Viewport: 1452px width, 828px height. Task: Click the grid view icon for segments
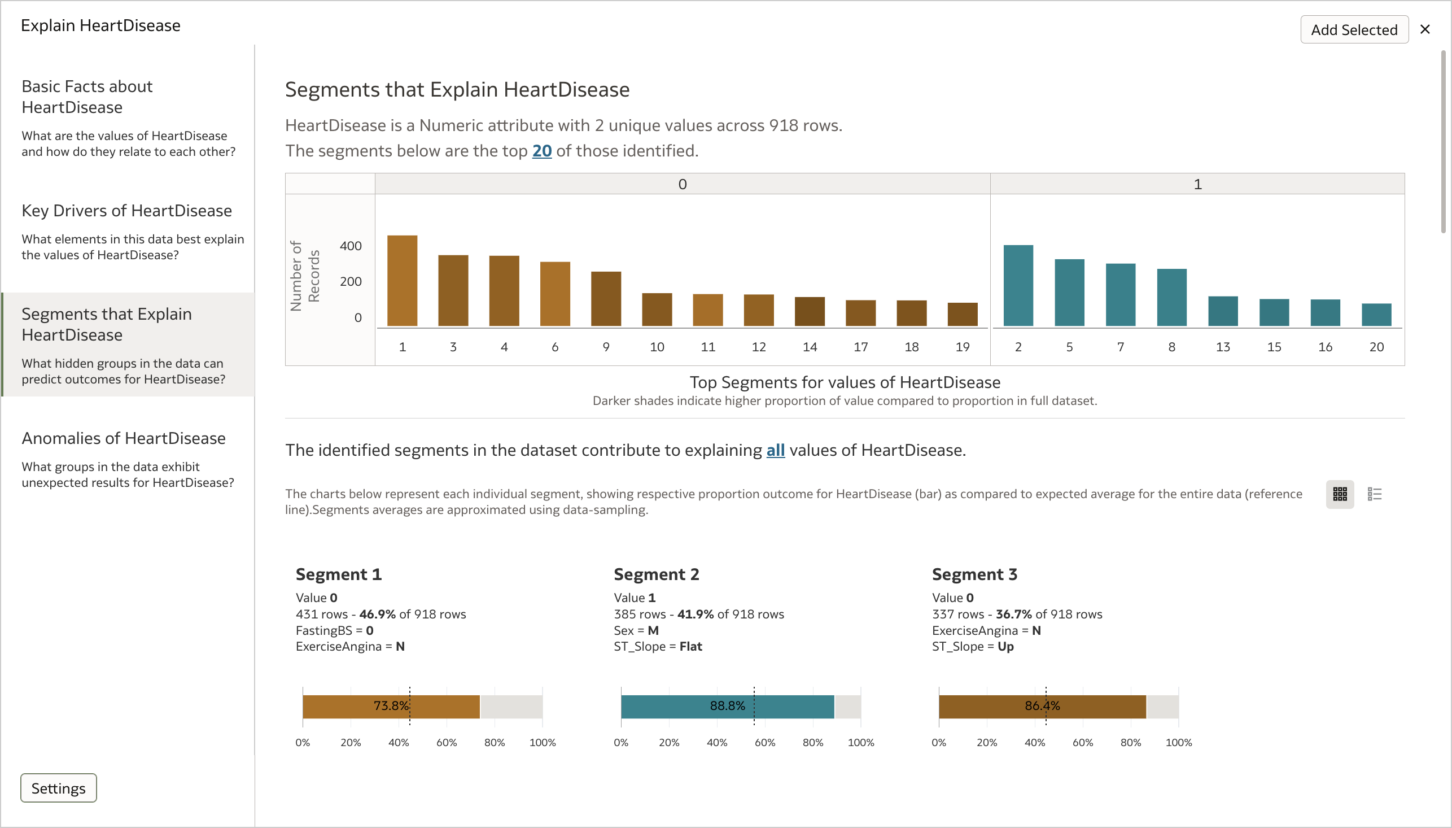point(1340,493)
